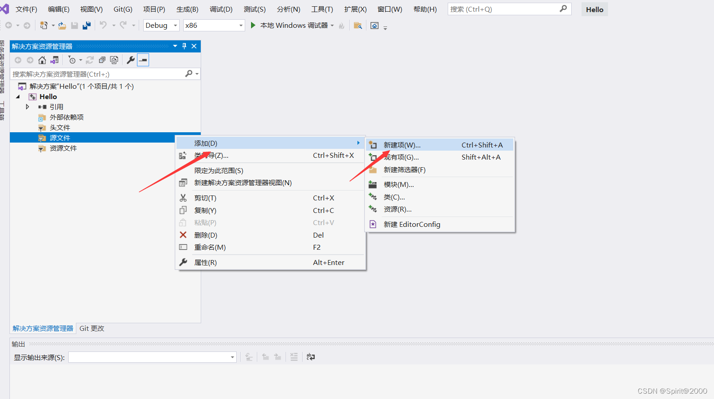Select 模块(M)... in the add submenu
This screenshot has height=399, width=714.
(440, 184)
